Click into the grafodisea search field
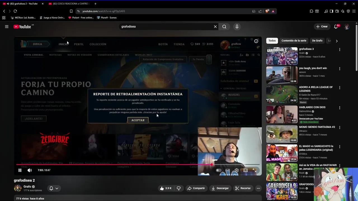The height and width of the screenshot is (201, 358). coord(166,27)
